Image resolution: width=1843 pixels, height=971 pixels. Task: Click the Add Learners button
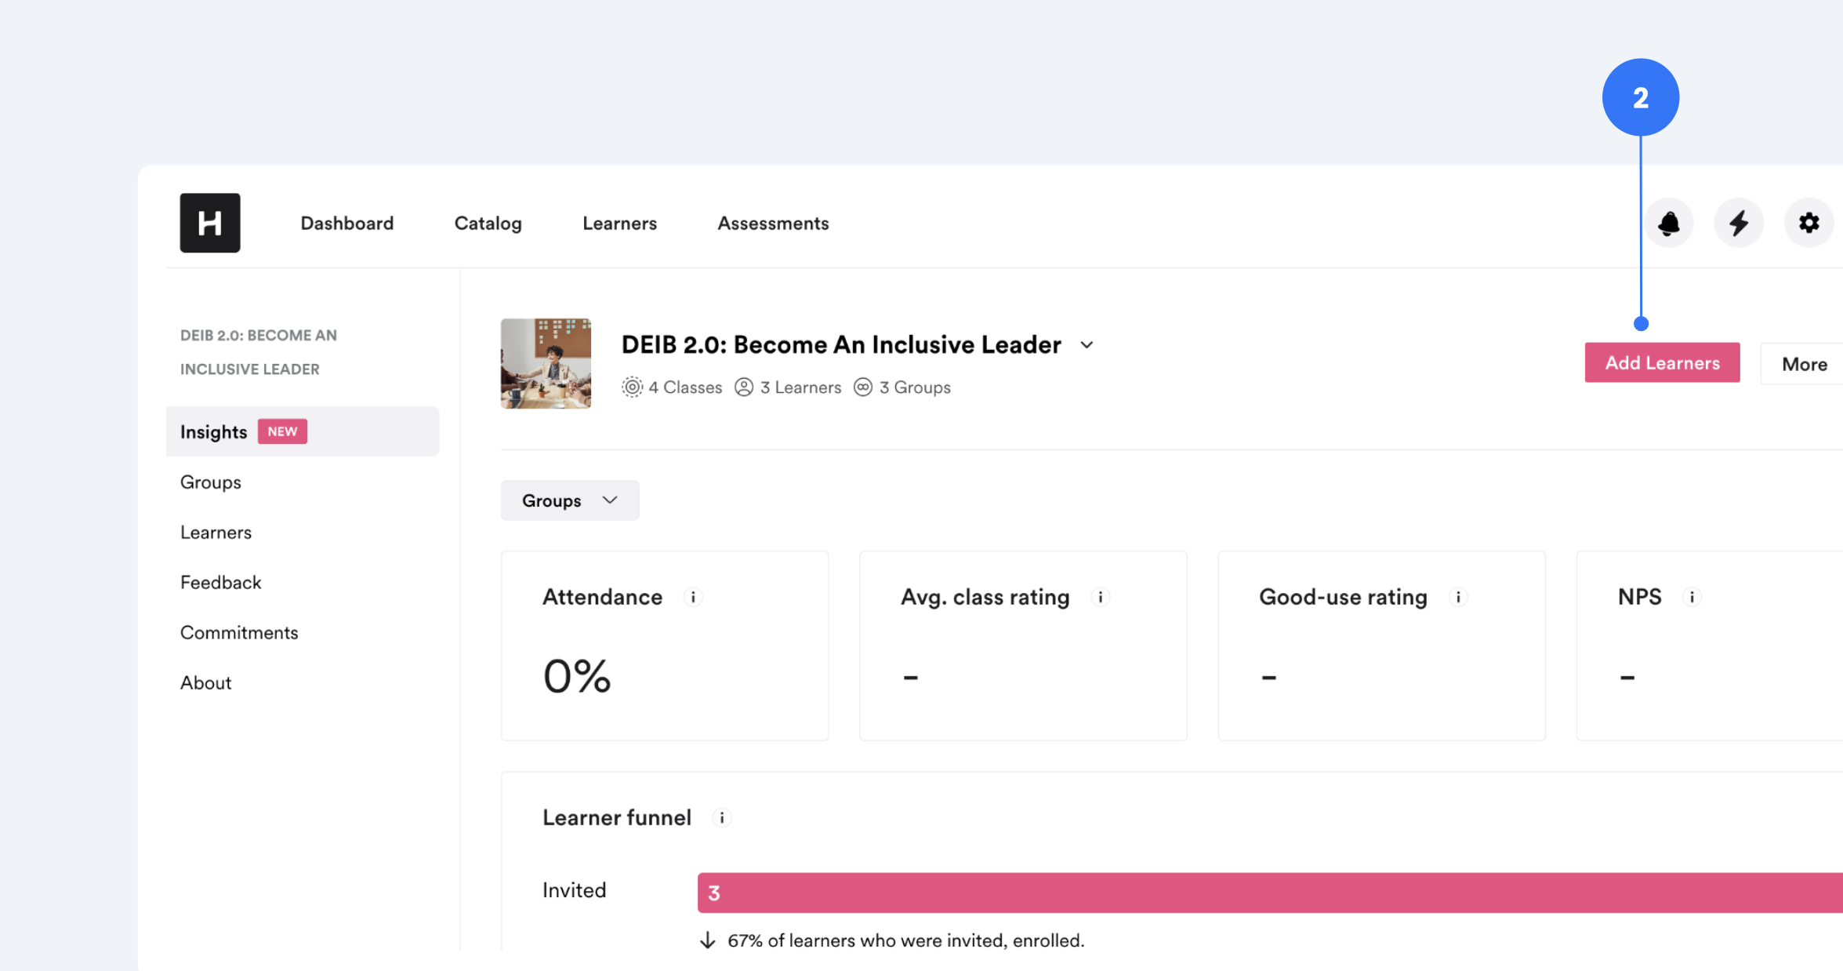[x=1662, y=363]
